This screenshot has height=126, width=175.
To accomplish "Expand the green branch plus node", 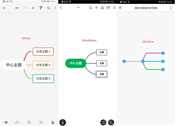I will (x=163, y=70).
